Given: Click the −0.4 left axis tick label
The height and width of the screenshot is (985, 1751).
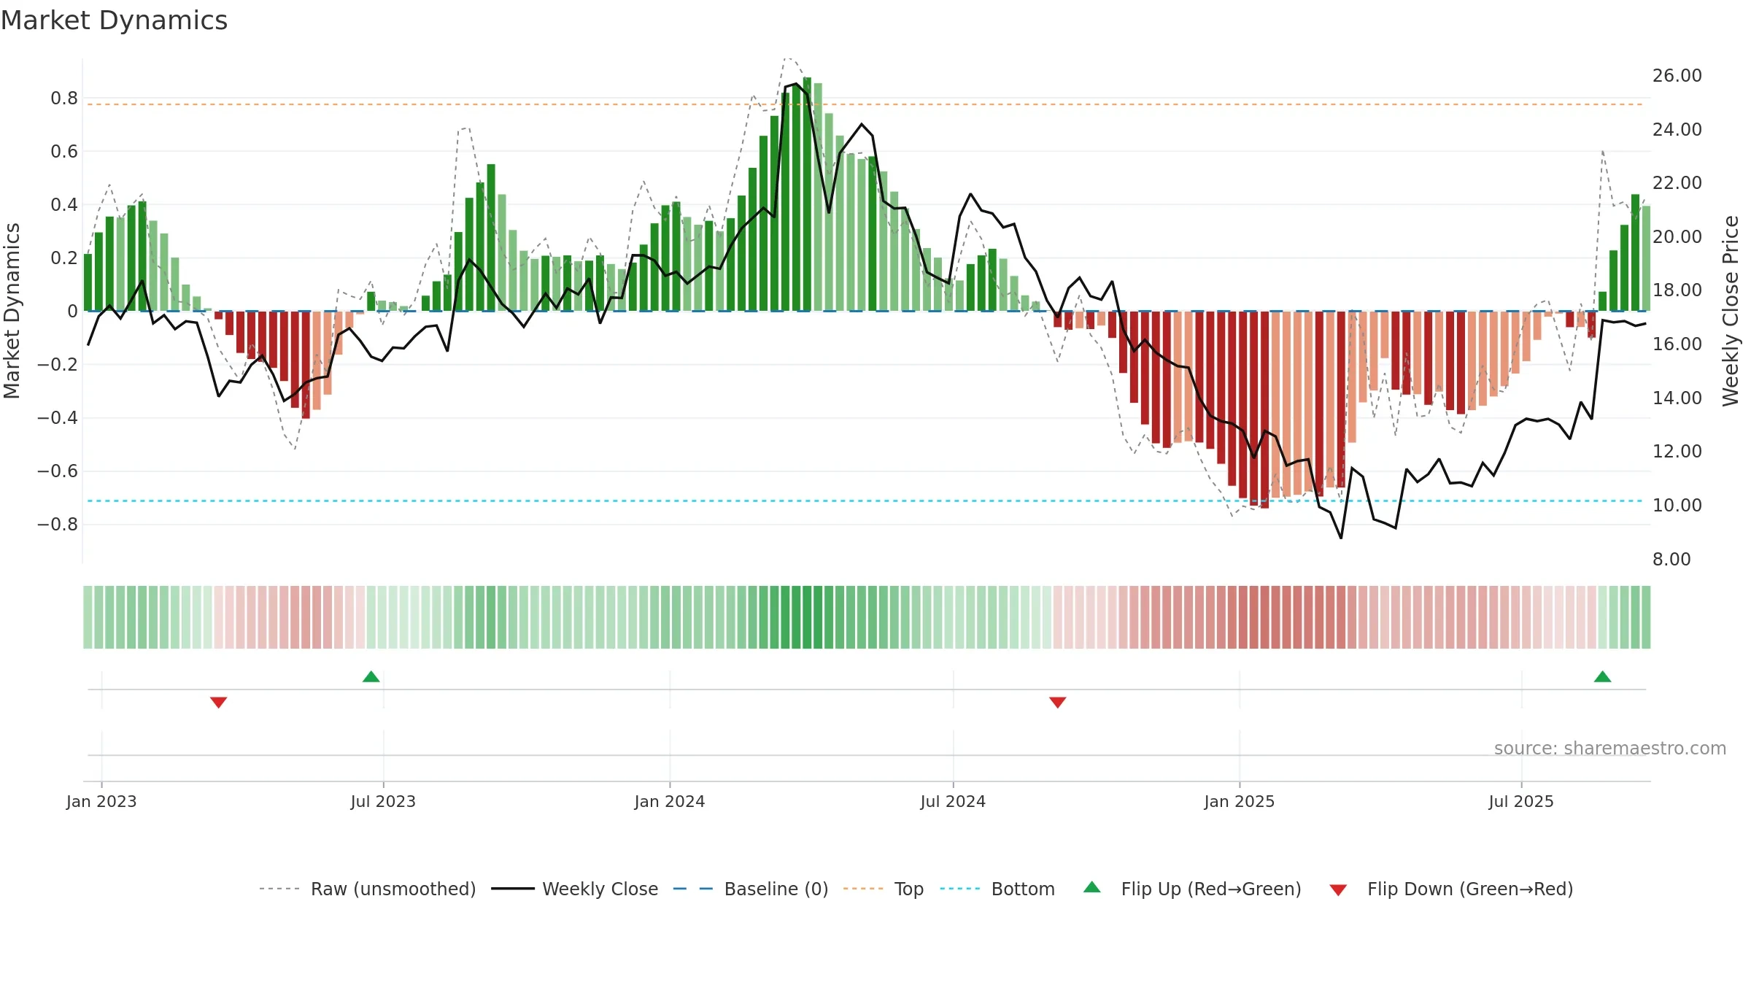Looking at the screenshot, I should (x=58, y=418).
